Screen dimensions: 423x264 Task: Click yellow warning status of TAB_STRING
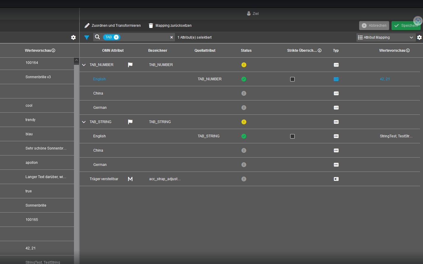tap(244, 122)
